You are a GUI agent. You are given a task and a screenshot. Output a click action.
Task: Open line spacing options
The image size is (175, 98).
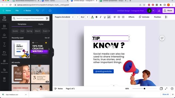click(x=123, y=17)
